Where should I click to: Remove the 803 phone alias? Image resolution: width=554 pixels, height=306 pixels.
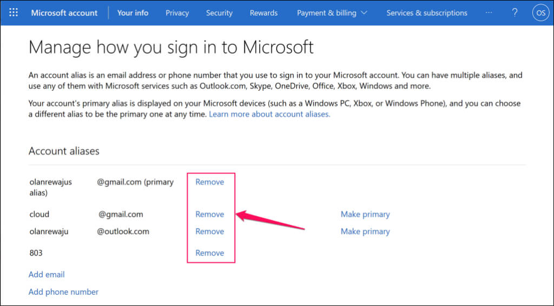click(x=210, y=252)
